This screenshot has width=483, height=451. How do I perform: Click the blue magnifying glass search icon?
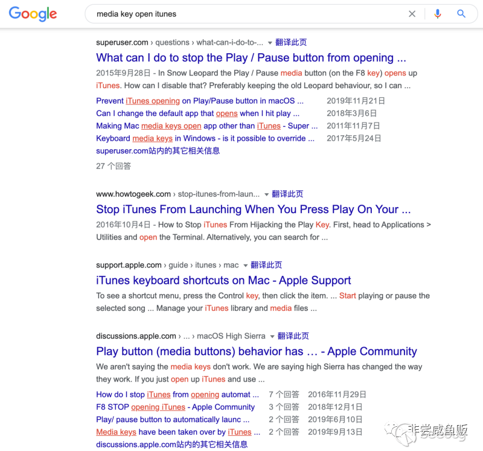coord(461,14)
